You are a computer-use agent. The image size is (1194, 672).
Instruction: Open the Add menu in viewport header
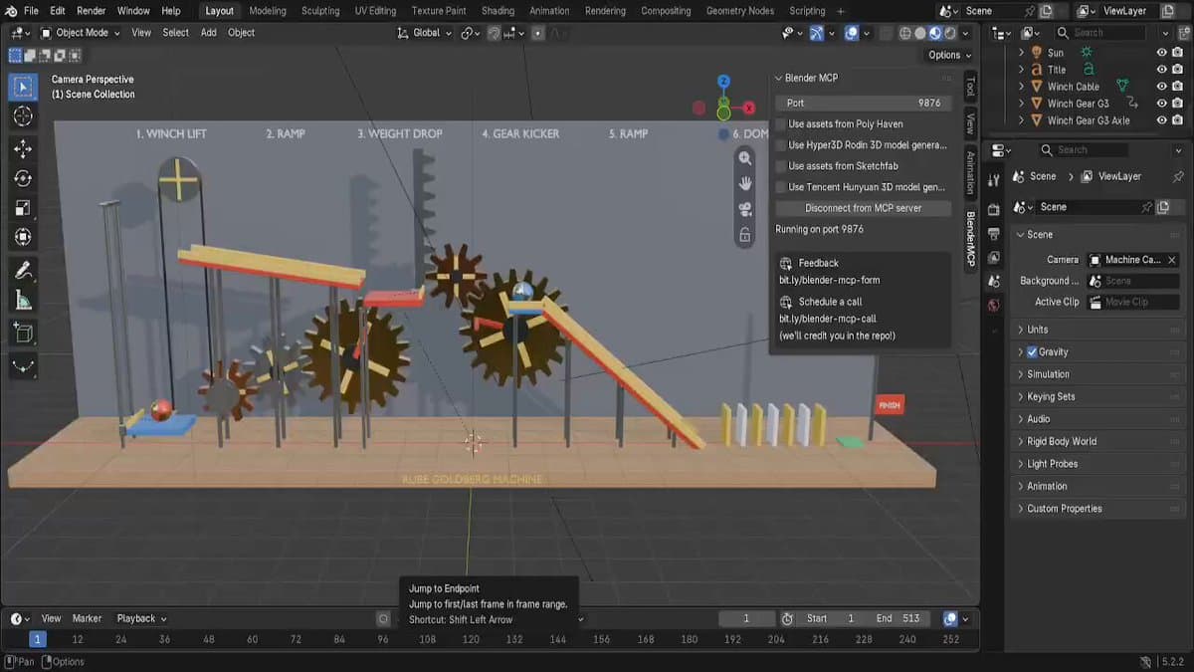208,33
